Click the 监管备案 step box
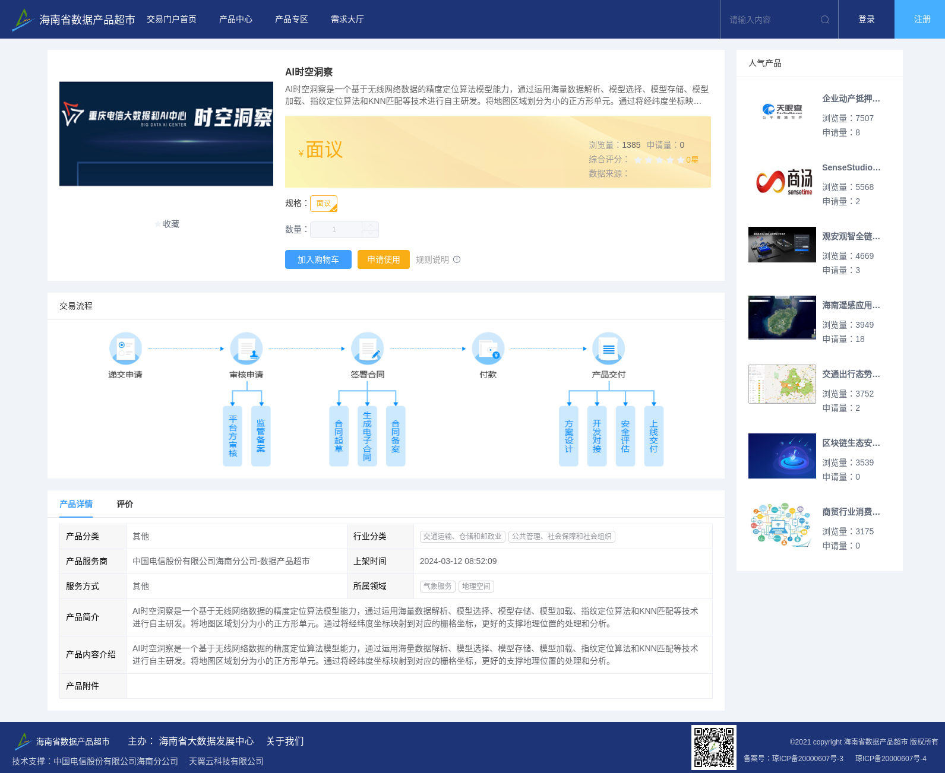 [261, 436]
